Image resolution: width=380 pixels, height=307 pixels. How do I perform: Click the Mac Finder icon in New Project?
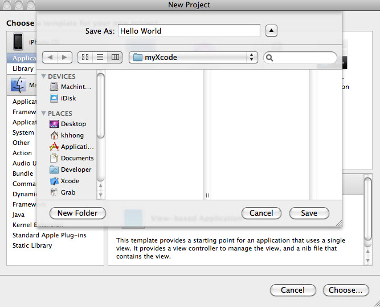point(18,85)
